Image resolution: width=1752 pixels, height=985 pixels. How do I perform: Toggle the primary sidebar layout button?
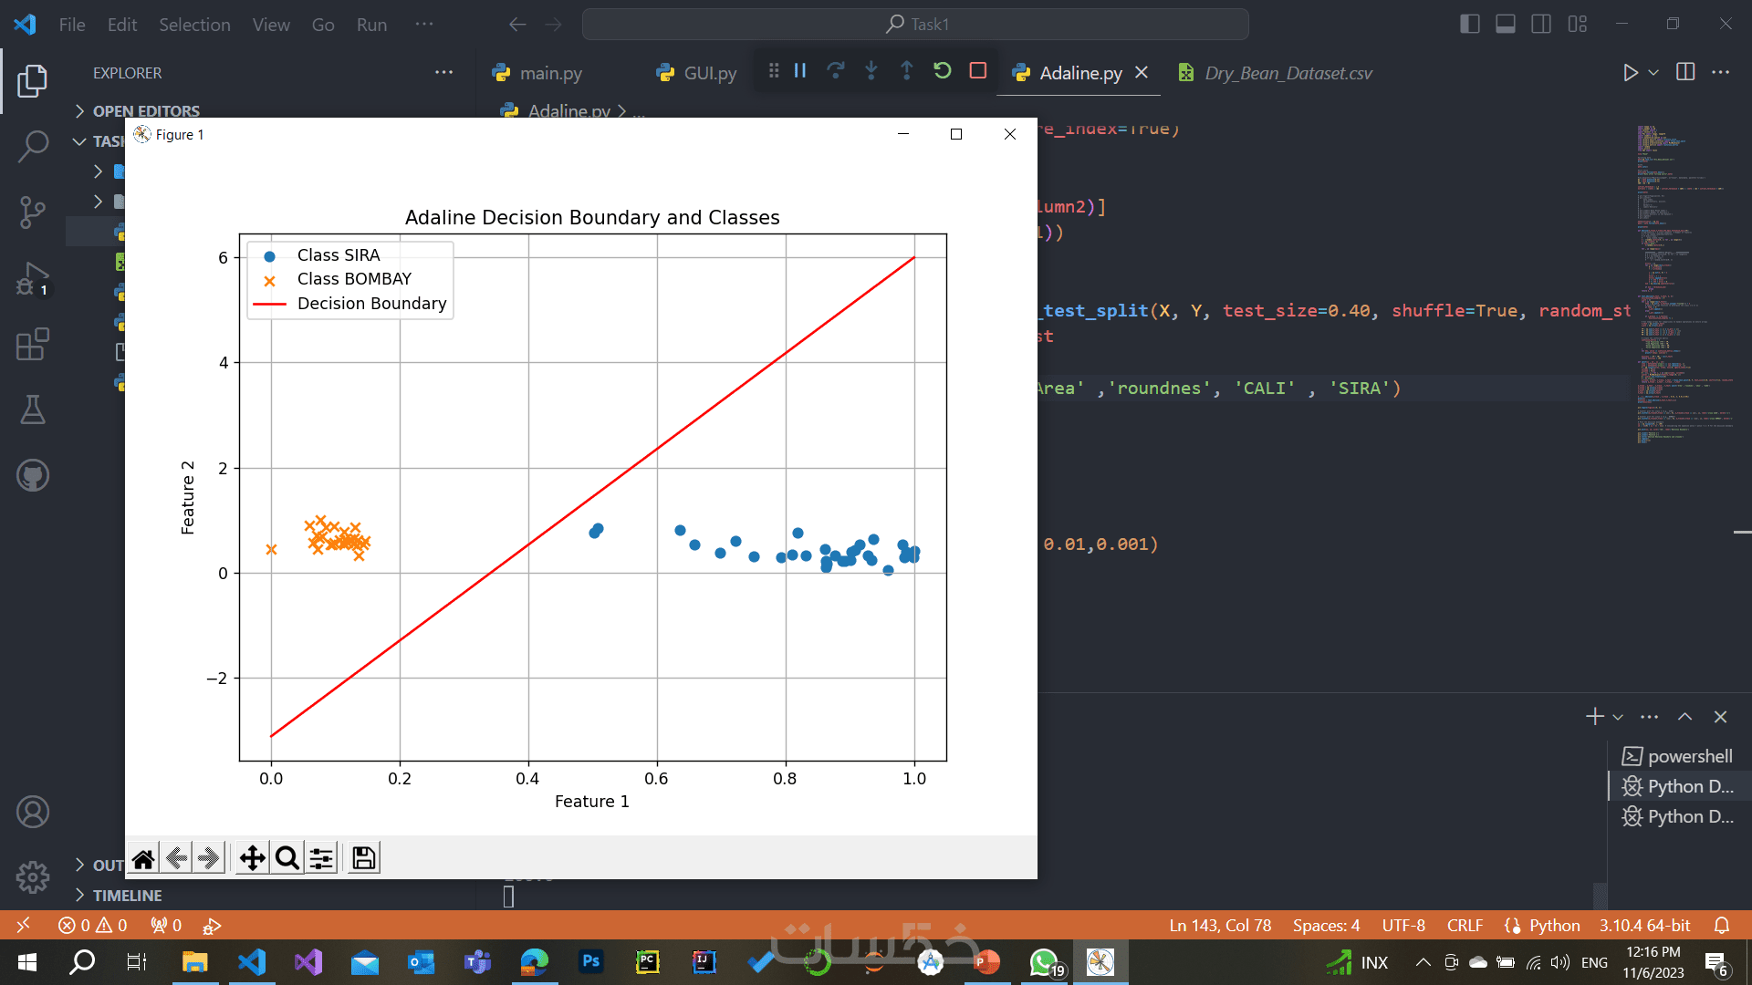click(x=1469, y=25)
